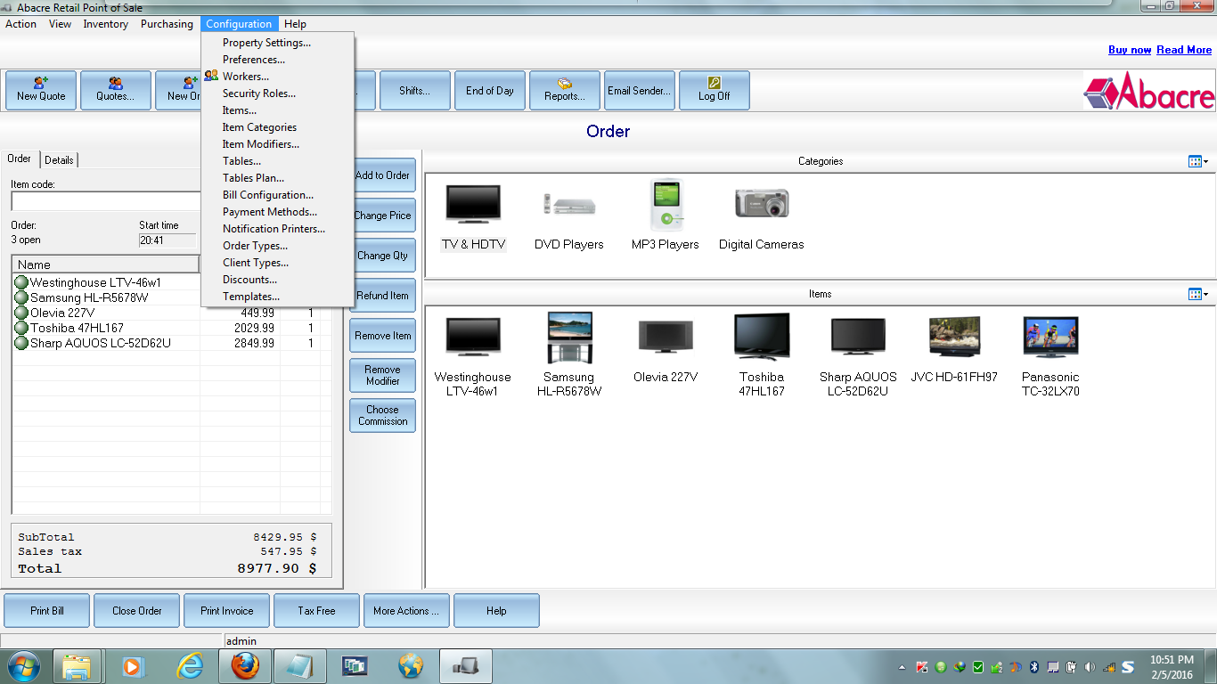The height and width of the screenshot is (684, 1217).
Task: Select Samsung HL-R5678W order row
Action: click(x=172, y=297)
